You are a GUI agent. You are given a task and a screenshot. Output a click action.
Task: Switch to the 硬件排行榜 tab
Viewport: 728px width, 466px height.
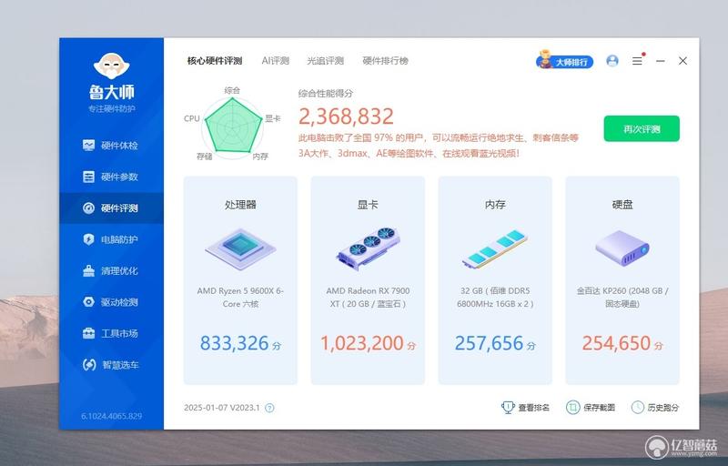coord(385,61)
